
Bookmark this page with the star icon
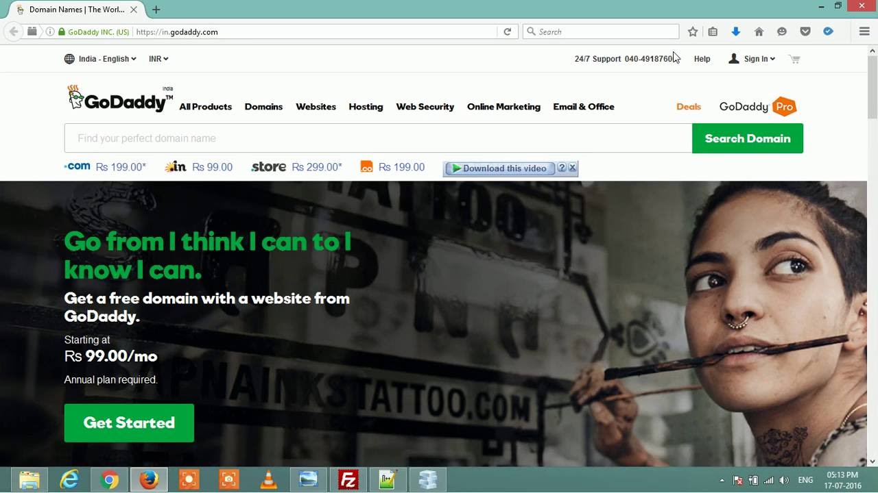tap(693, 31)
